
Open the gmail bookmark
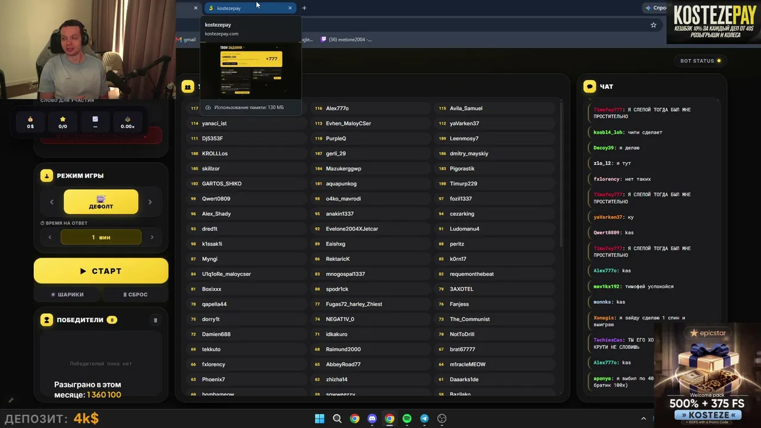click(x=186, y=39)
